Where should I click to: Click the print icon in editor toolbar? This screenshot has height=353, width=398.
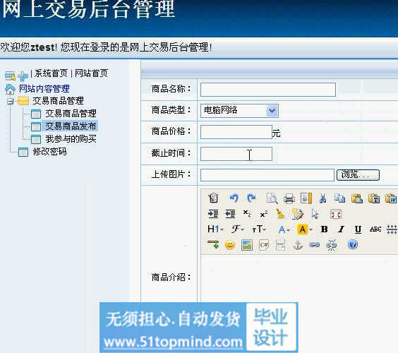(x=289, y=198)
